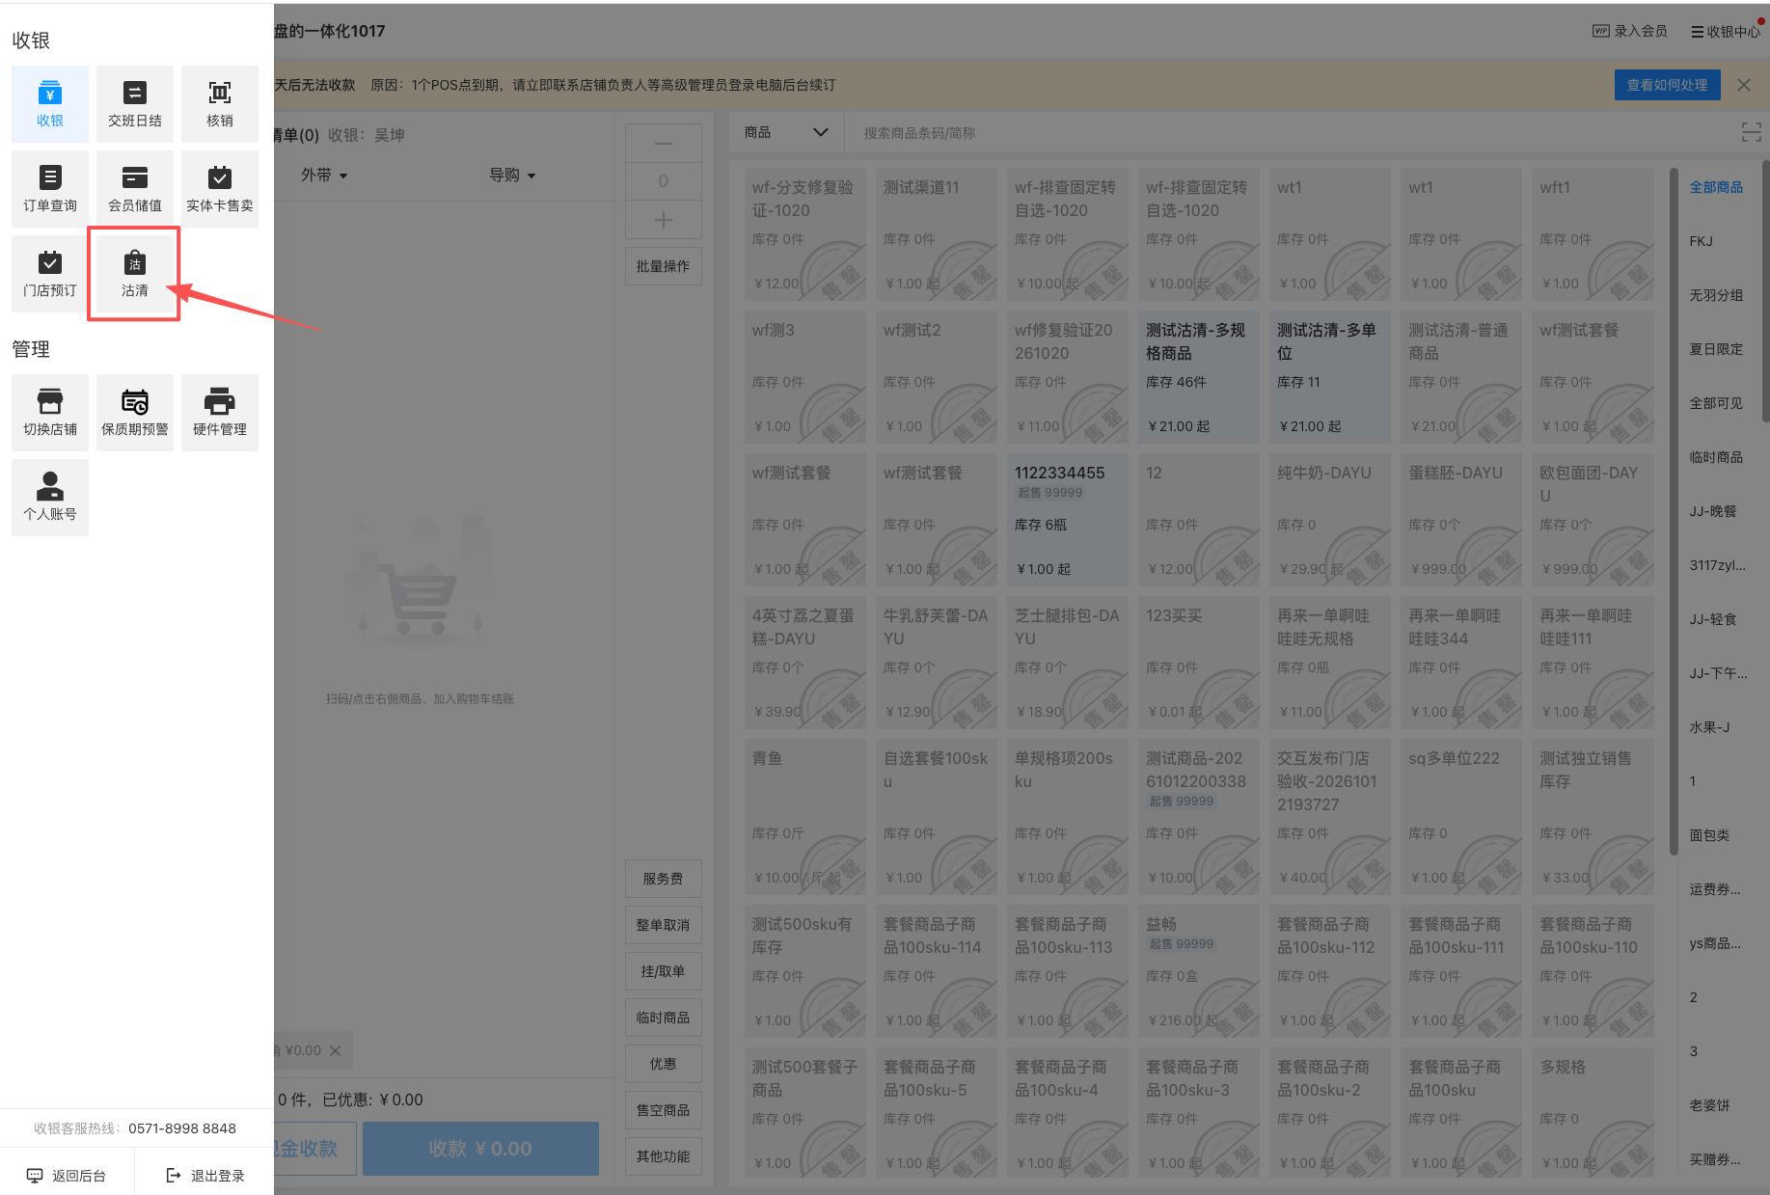The width and height of the screenshot is (1770, 1195).
Task: Click the 售空商品 sold-out items button
Action: pos(664,1110)
